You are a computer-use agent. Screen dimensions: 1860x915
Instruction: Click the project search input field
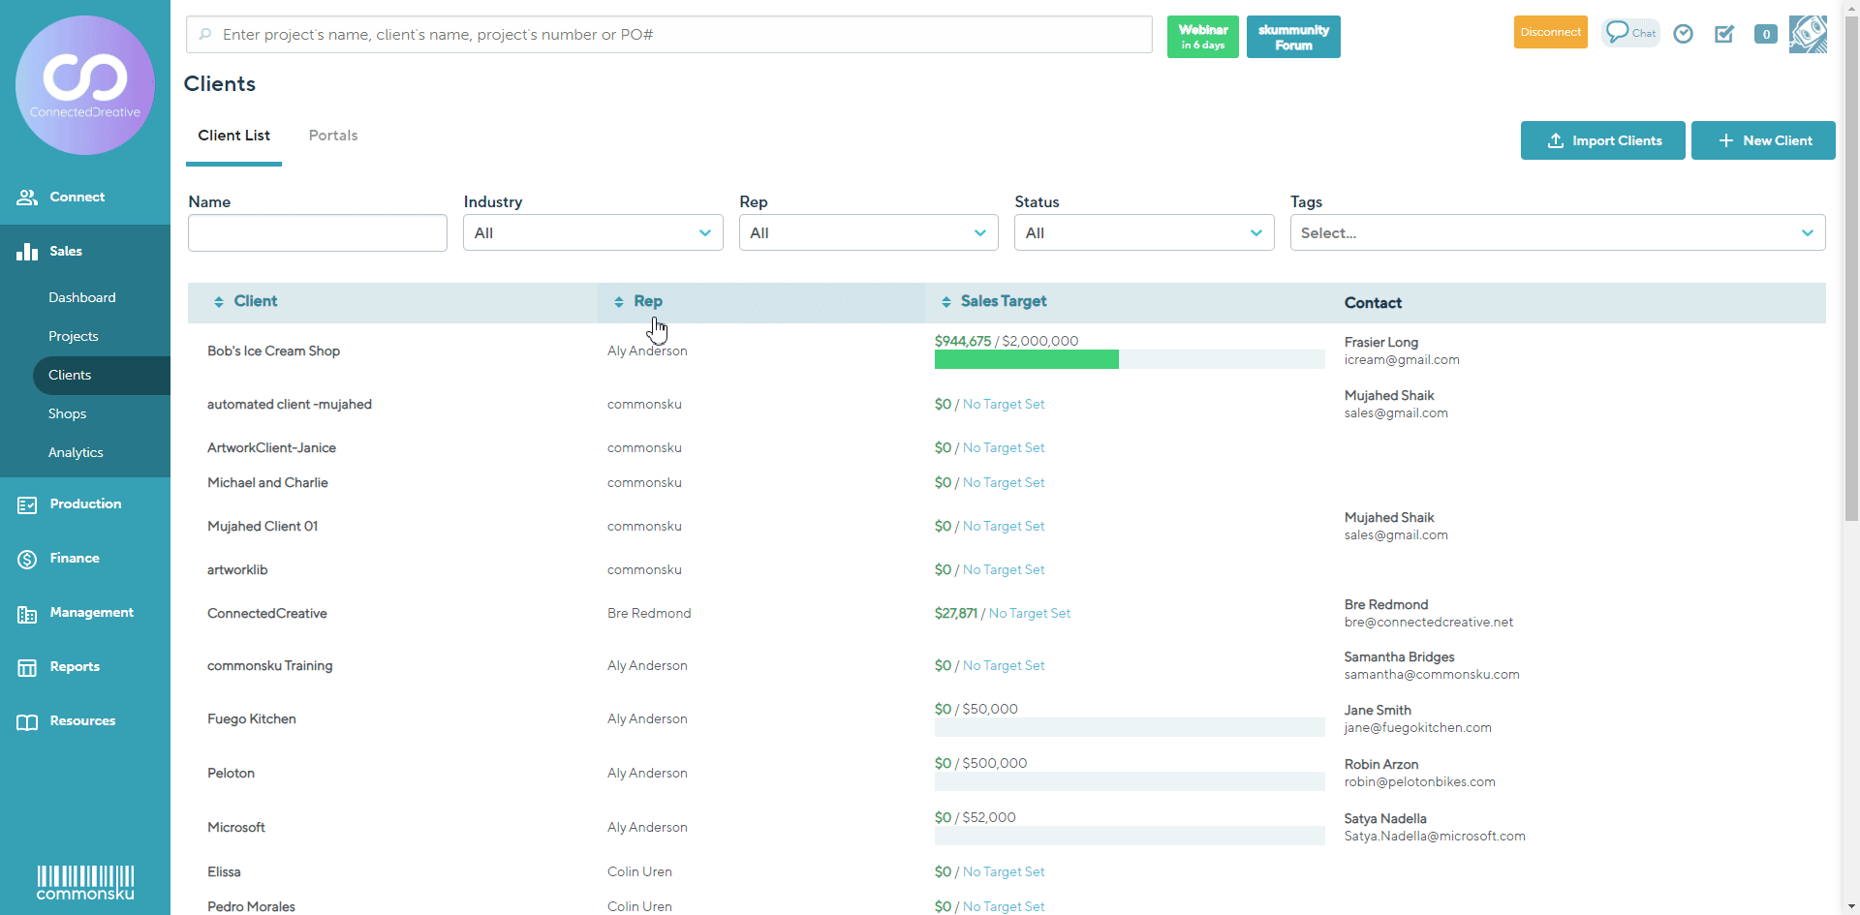click(667, 34)
